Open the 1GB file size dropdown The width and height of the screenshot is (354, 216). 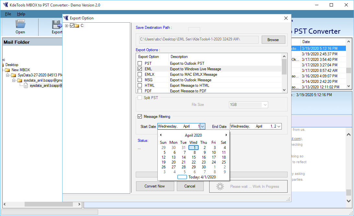265,105
